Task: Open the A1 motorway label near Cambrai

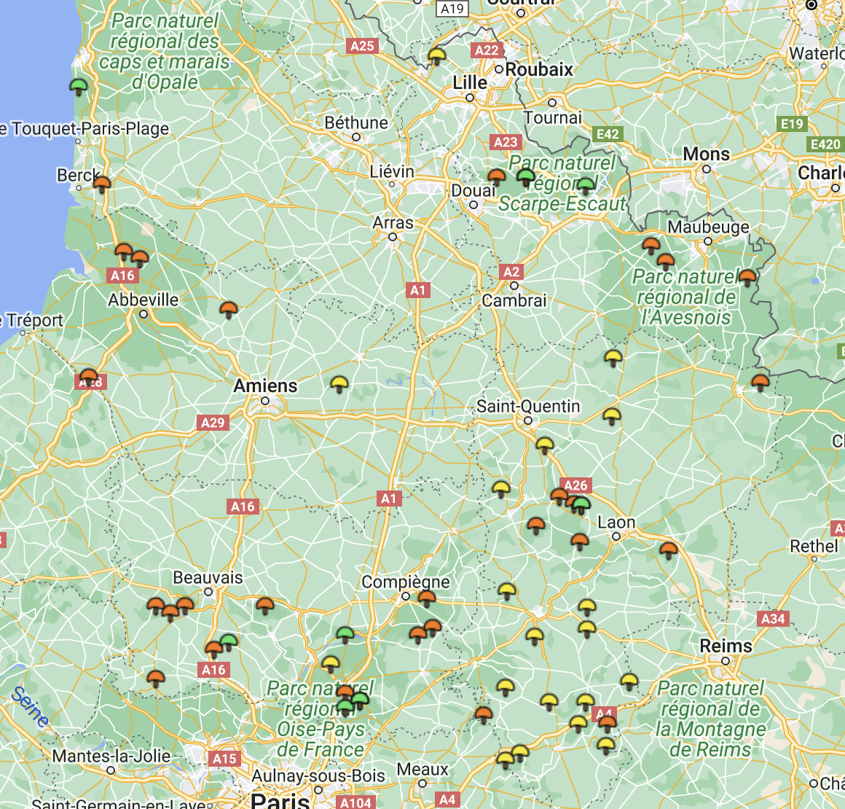Action: pos(417,289)
